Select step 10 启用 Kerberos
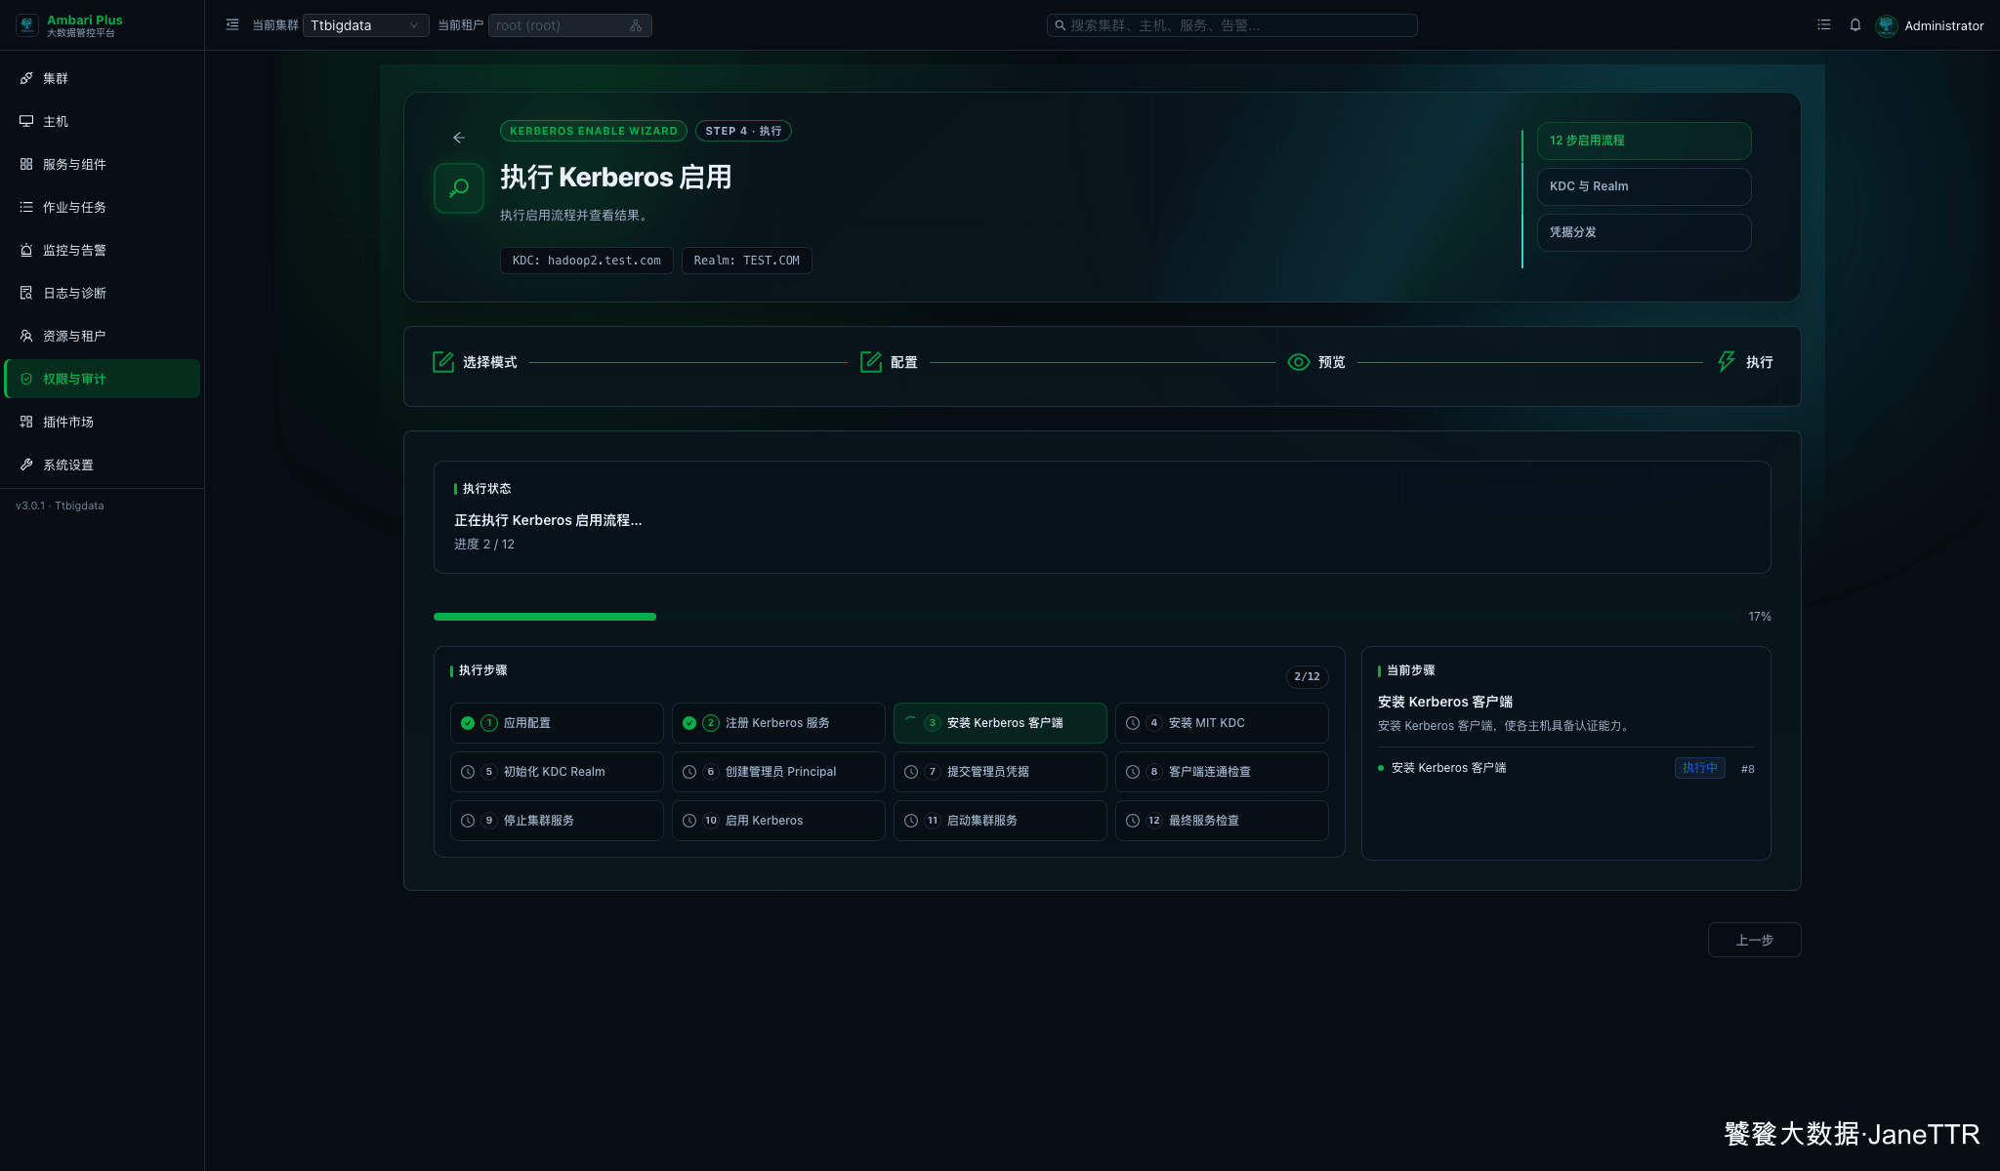The width and height of the screenshot is (2000, 1171). (x=778, y=821)
